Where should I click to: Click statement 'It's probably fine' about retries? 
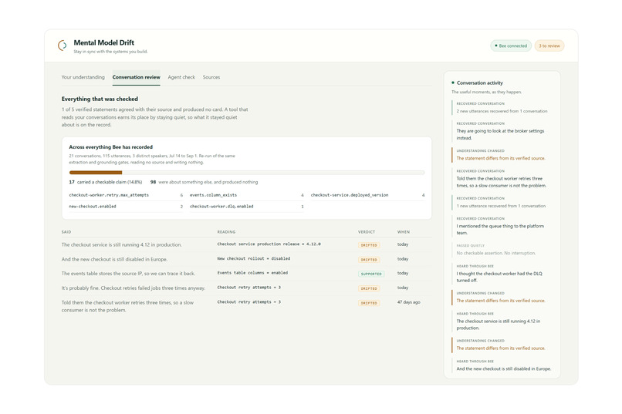pyautogui.click(x=134, y=288)
